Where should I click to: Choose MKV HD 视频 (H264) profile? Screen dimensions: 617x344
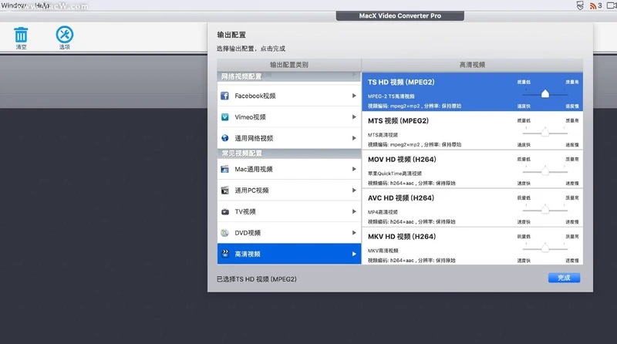point(472,246)
